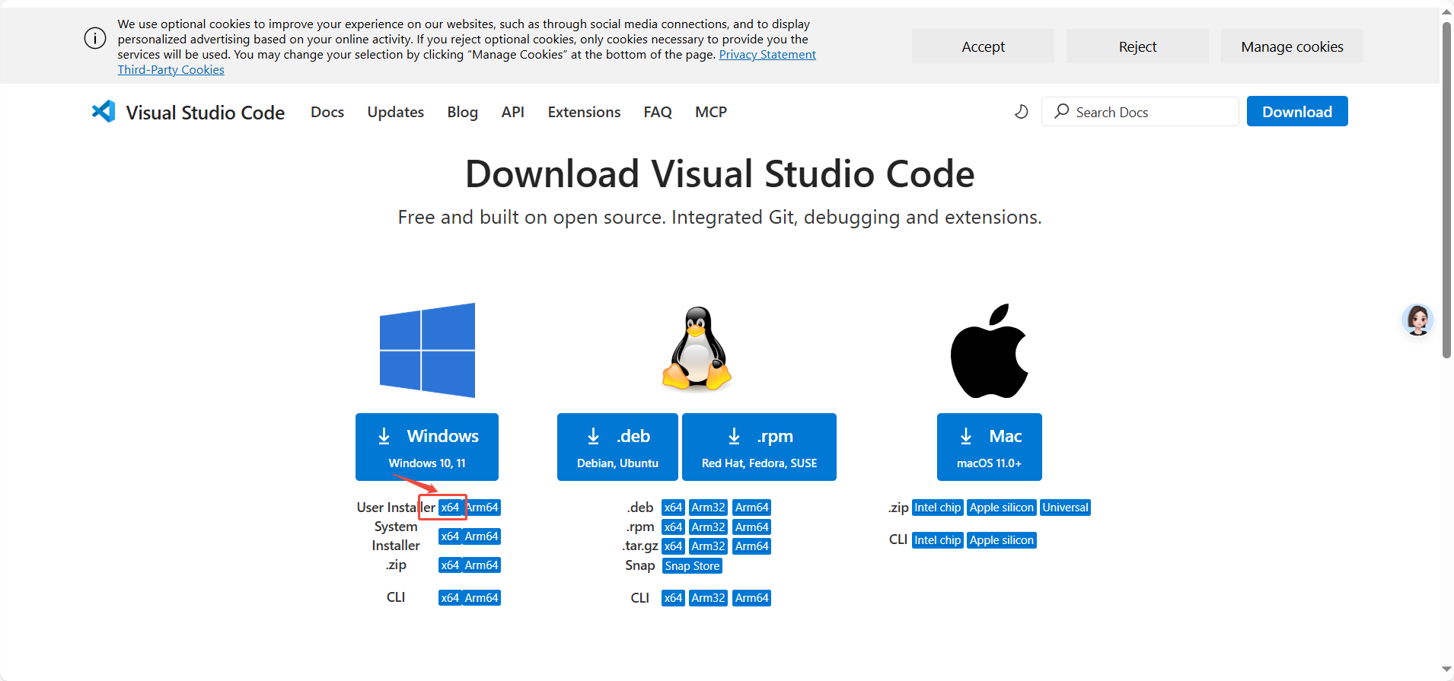Click the blue Download header button

[1297, 111]
